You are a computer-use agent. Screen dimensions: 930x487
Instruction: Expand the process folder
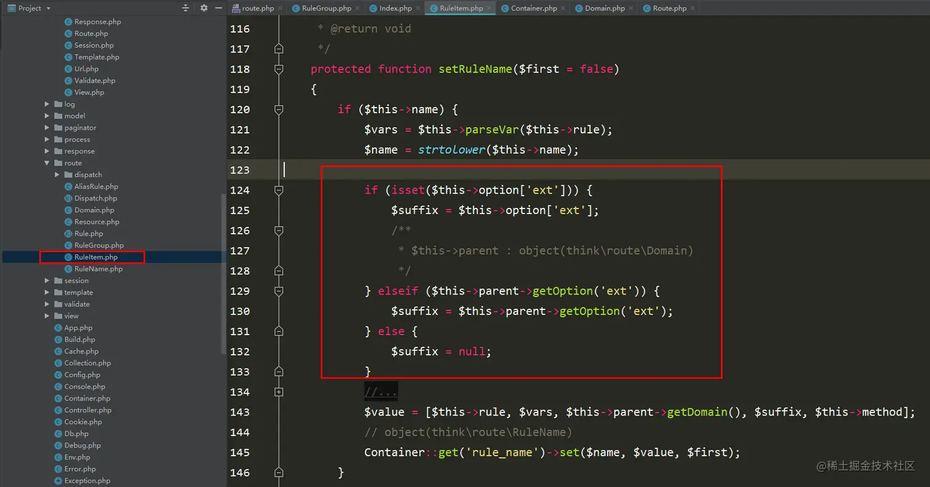pyautogui.click(x=47, y=140)
